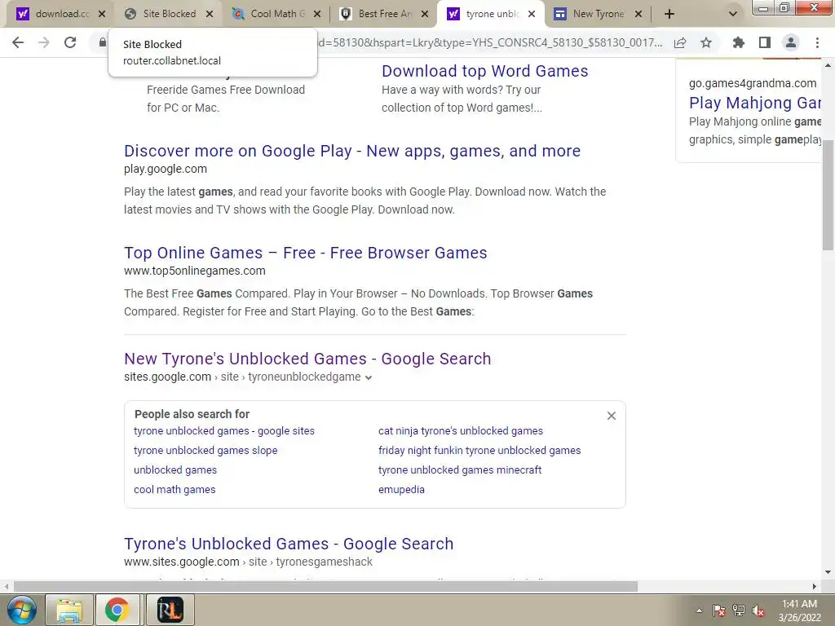835x626 pixels.
Task: Expand the tyroneunblockedgame result options arrow
Action: 369,377
